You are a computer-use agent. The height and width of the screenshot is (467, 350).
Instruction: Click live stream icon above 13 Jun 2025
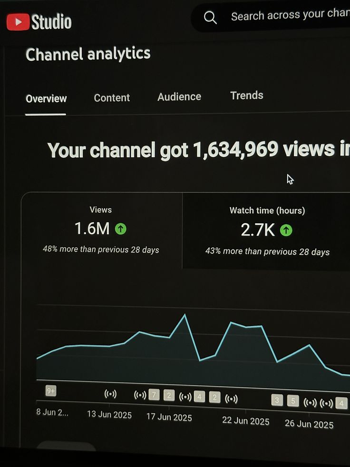coord(110,394)
